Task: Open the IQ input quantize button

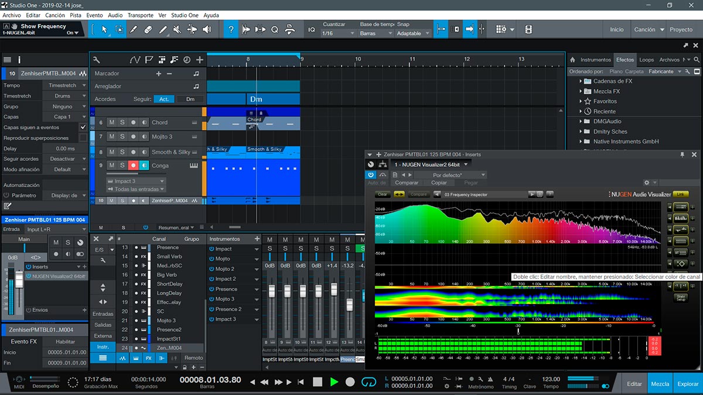Action: pos(312,29)
